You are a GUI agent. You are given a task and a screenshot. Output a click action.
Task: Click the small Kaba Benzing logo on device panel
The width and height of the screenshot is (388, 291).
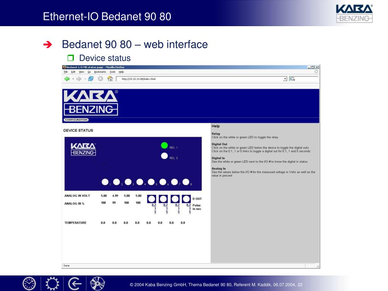click(83, 149)
